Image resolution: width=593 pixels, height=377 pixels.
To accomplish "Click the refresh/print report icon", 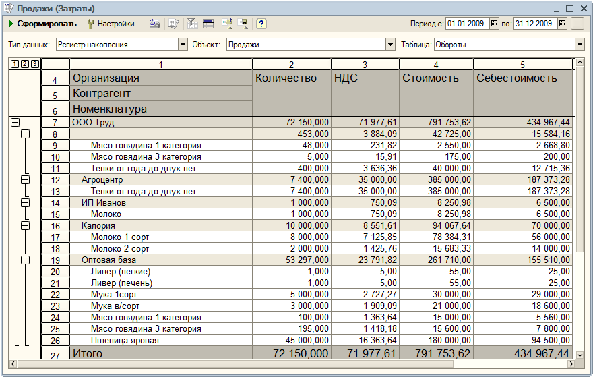I will 155,24.
